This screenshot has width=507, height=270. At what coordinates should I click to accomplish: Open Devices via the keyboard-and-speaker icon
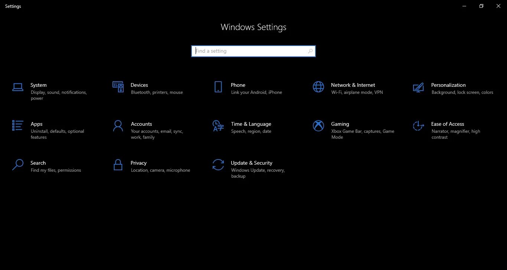click(118, 87)
